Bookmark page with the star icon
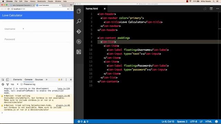The height and width of the screenshot is (124, 221). pyautogui.click(x=68, y=9)
